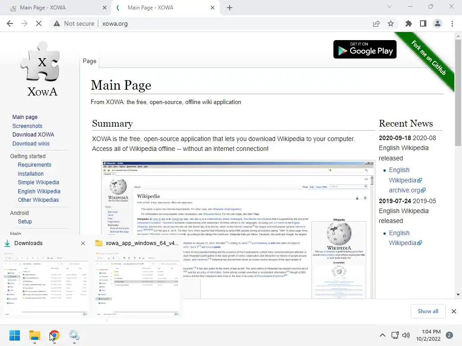Click Show all downloads button
The image size is (462, 346).
[428, 311]
